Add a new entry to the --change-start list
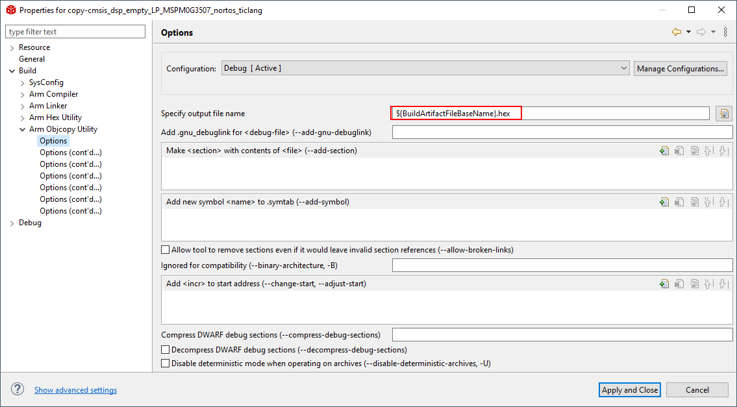Image resolution: width=737 pixels, height=407 pixels. [664, 284]
